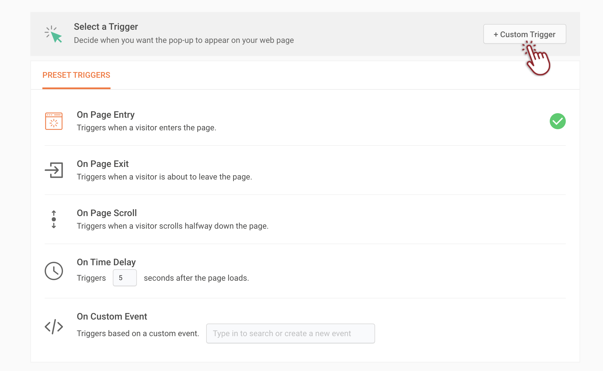Click the seconds delay number field

pyautogui.click(x=125, y=278)
